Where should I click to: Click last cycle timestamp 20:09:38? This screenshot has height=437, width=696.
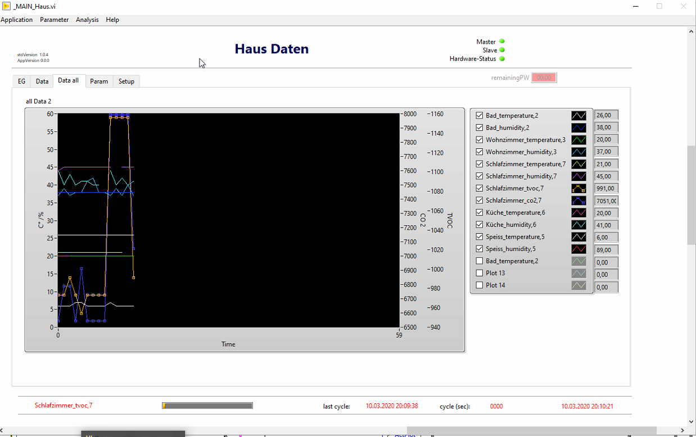click(392, 406)
